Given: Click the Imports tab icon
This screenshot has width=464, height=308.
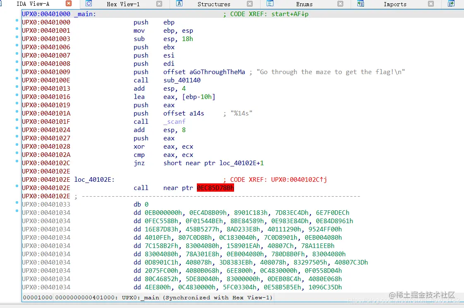Looking at the screenshot, I should [361, 4].
